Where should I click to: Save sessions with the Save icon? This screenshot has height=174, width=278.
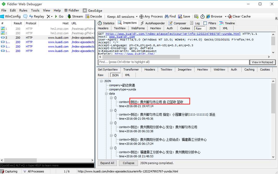click(x=184, y=16)
